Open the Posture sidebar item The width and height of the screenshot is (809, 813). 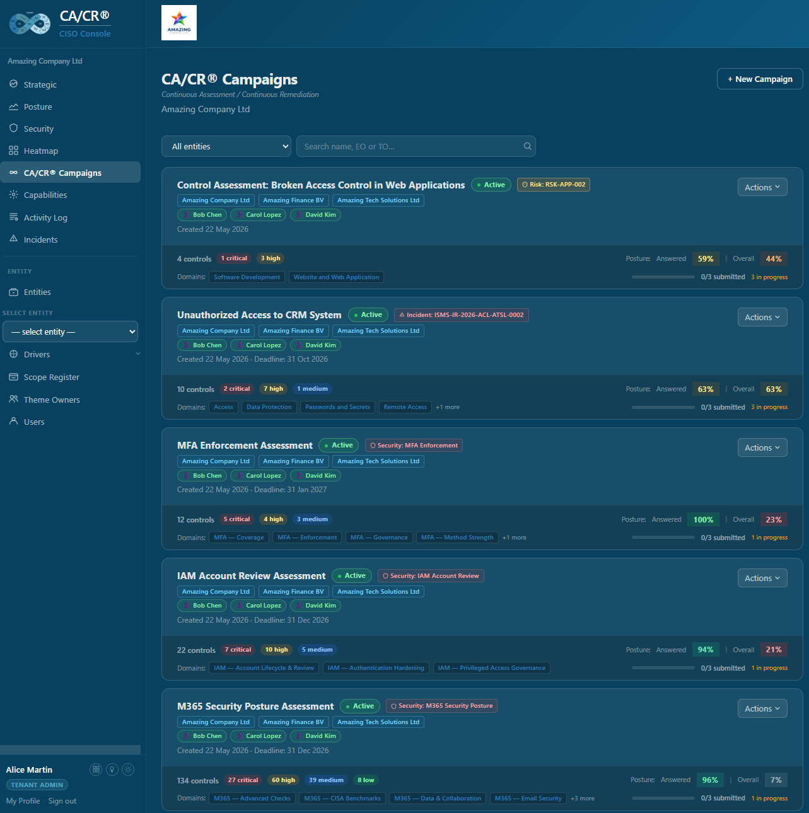tap(70, 107)
